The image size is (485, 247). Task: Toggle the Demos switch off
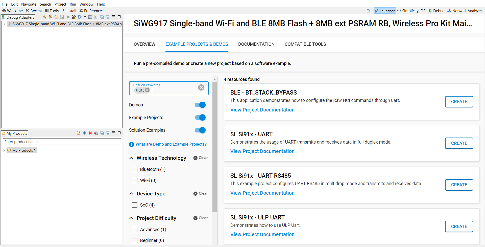point(200,105)
